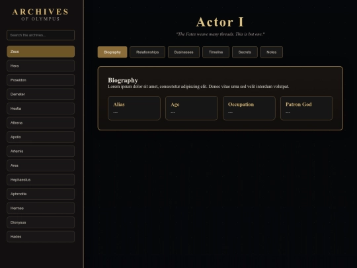Click the Alias info card
The height and width of the screenshot is (268, 357).
click(x=134, y=108)
